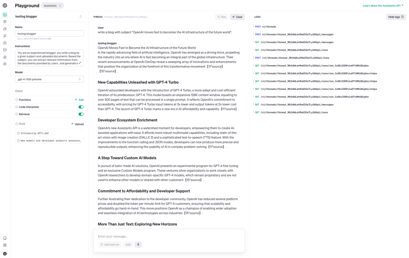Clear the thread
Viewport: 409px width, 258px height.
pyautogui.click(x=237, y=17)
